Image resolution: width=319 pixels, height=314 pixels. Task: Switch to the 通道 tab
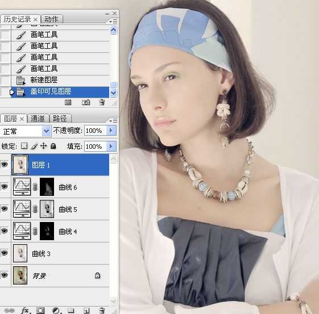[38, 119]
